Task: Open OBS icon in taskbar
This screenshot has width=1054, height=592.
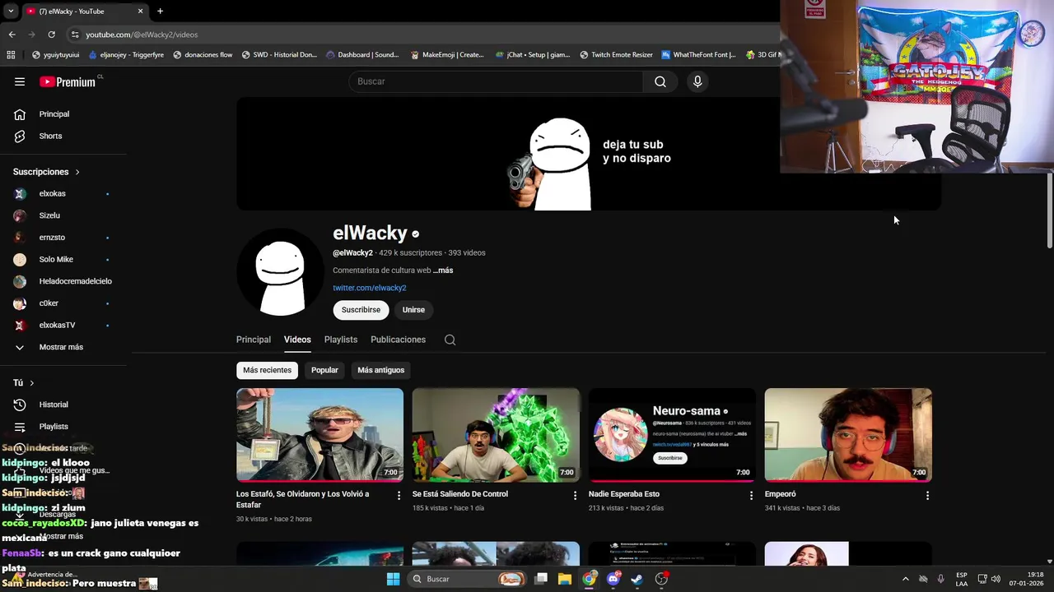Action: coord(661,579)
